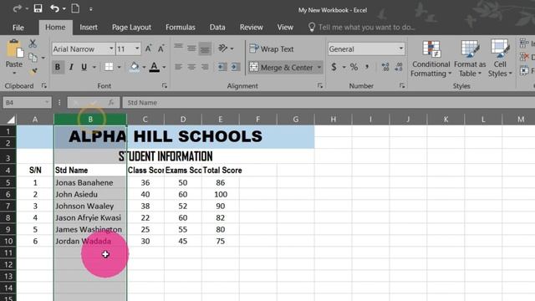535x301 pixels.
Task: Click the New document icon in title bar
Action: pos(75,8)
